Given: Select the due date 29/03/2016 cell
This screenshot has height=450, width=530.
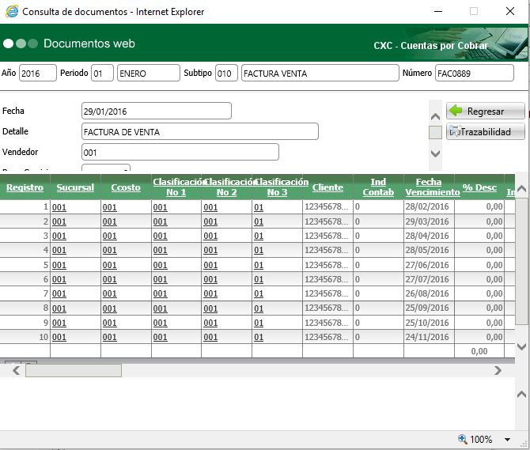Looking at the screenshot, I should point(429,221).
